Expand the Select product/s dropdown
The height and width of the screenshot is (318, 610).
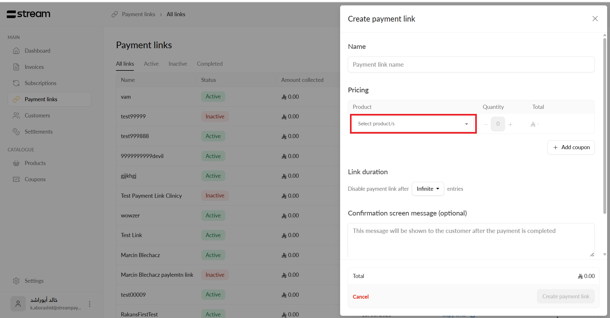413,124
